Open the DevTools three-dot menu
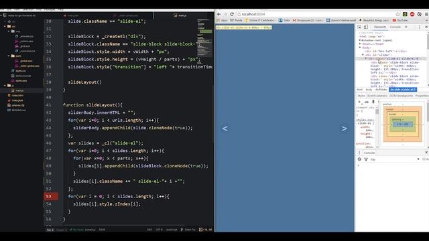This screenshot has height=241, width=429. (420, 27)
